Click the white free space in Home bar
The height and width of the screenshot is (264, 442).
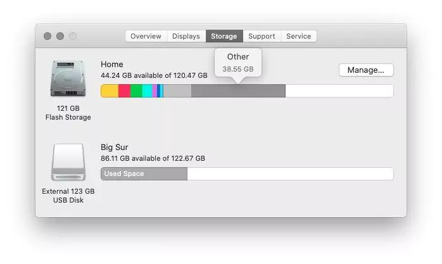tap(339, 91)
